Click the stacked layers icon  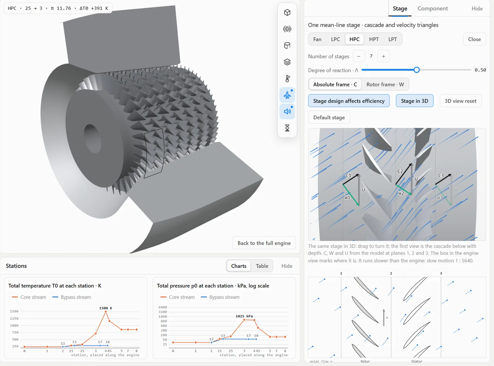(x=287, y=62)
